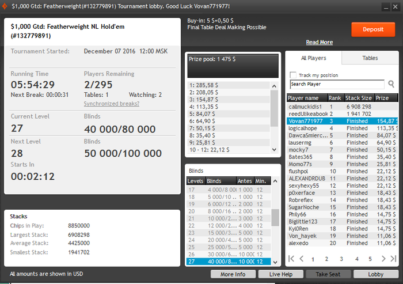The width and height of the screenshot is (403, 284).
Task: Select player logicalhope row
Action: click(343, 128)
